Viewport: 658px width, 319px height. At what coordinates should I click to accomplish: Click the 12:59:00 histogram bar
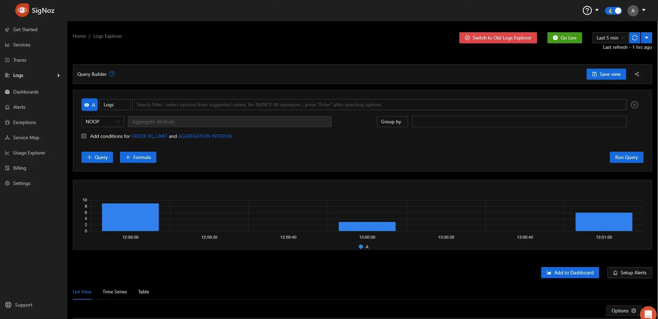coord(130,217)
